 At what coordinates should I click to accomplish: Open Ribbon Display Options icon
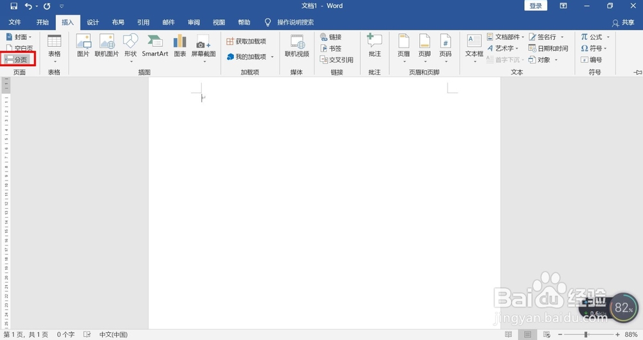(563, 6)
